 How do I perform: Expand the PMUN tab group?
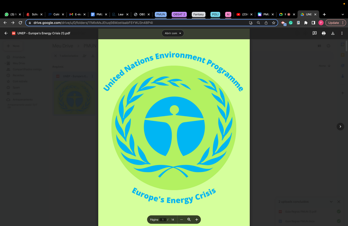point(161,14)
